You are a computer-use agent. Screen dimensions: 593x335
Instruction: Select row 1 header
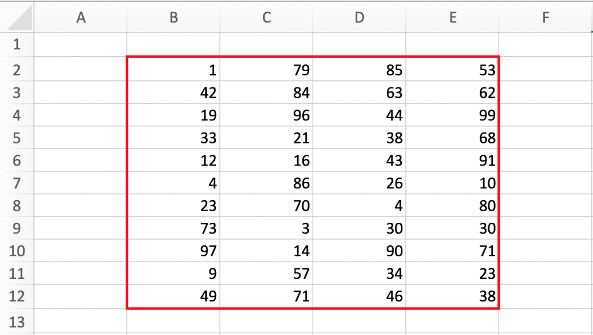click(x=17, y=45)
